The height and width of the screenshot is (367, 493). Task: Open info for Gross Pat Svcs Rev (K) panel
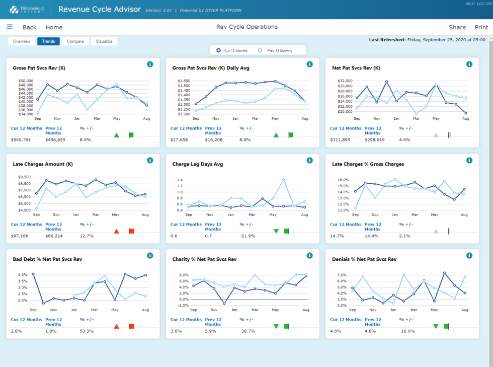pyautogui.click(x=150, y=64)
